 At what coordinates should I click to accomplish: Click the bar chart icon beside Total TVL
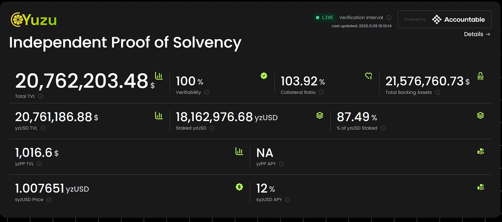pos(159,75)
